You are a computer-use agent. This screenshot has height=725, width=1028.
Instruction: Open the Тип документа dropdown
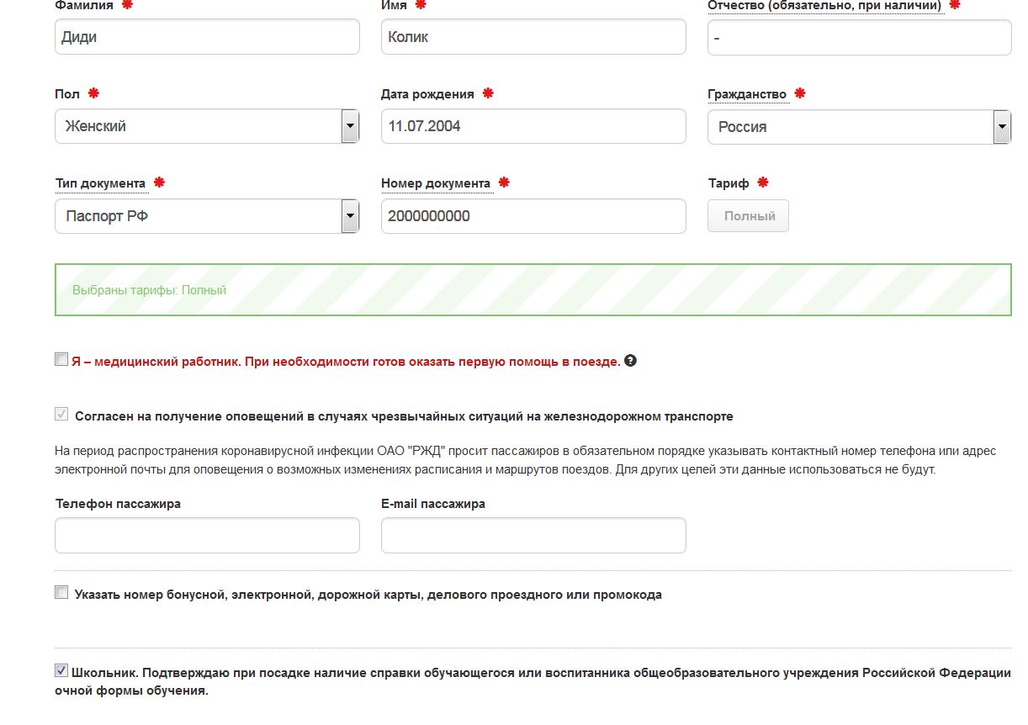[207, 216]
